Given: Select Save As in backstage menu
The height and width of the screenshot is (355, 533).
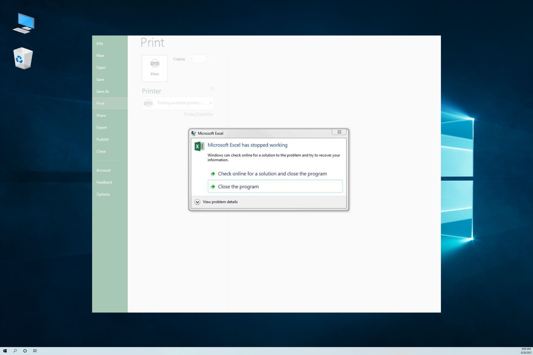Looking at the screenshot, I should click(103, 92).
